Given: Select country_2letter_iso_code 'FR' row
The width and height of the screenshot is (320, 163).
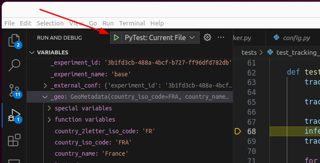Looking at the screenshot, I should 130,131.
